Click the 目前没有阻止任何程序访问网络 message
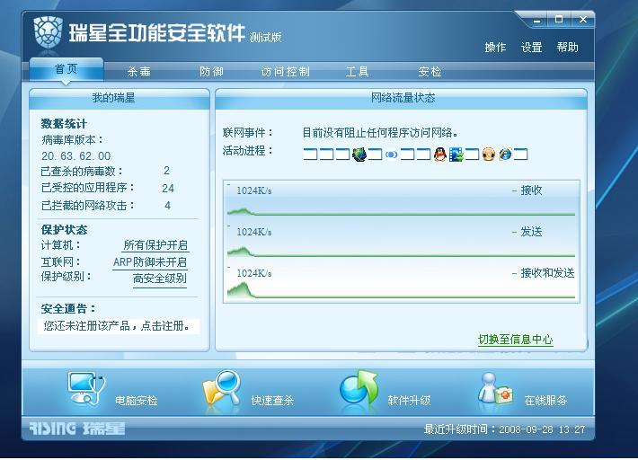 [380, 133]
